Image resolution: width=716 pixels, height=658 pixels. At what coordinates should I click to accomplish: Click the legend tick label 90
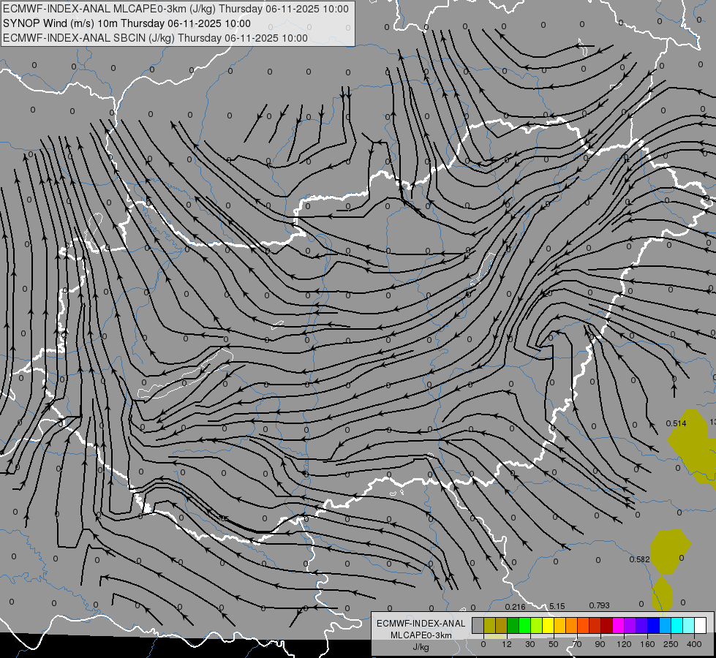600,644
